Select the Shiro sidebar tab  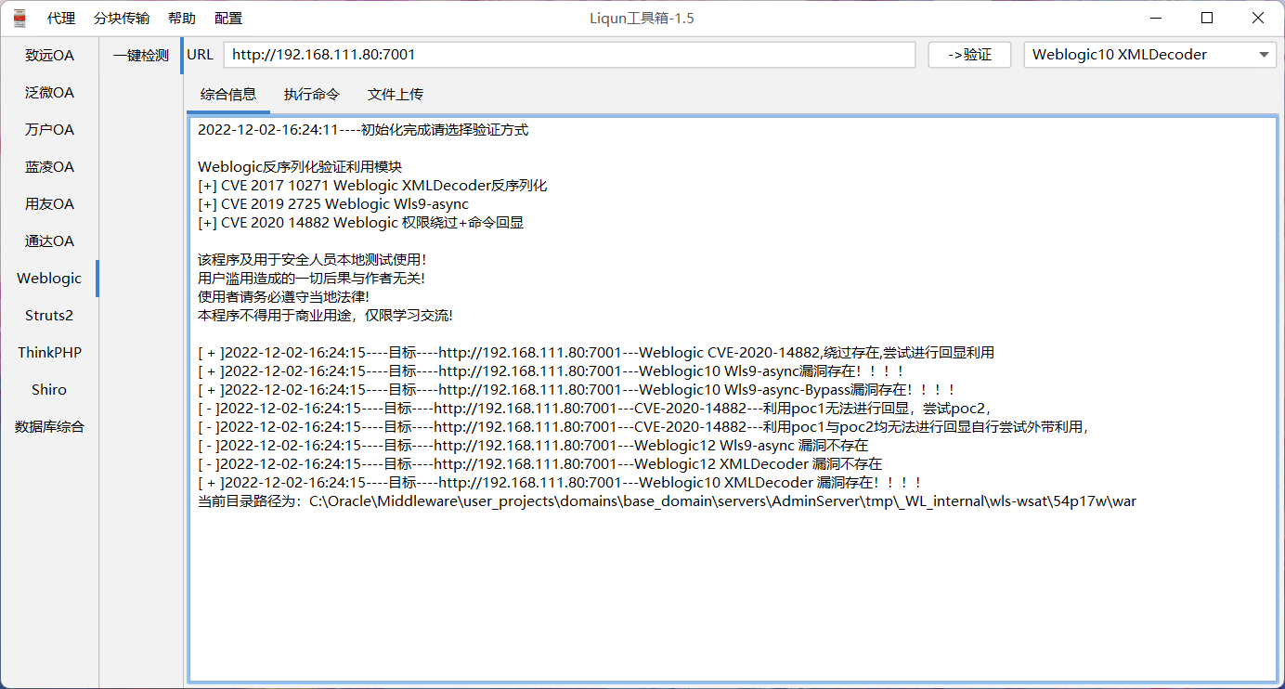pos(49,390)
